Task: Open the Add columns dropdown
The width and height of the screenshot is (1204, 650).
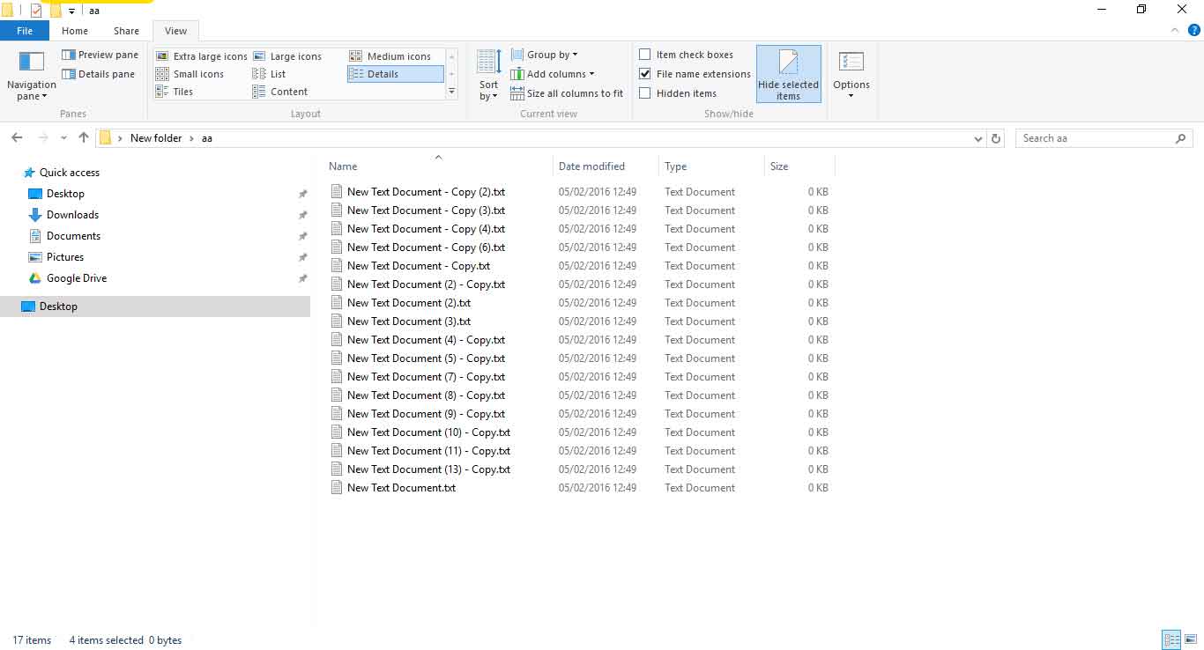Action: coord(553,74)
